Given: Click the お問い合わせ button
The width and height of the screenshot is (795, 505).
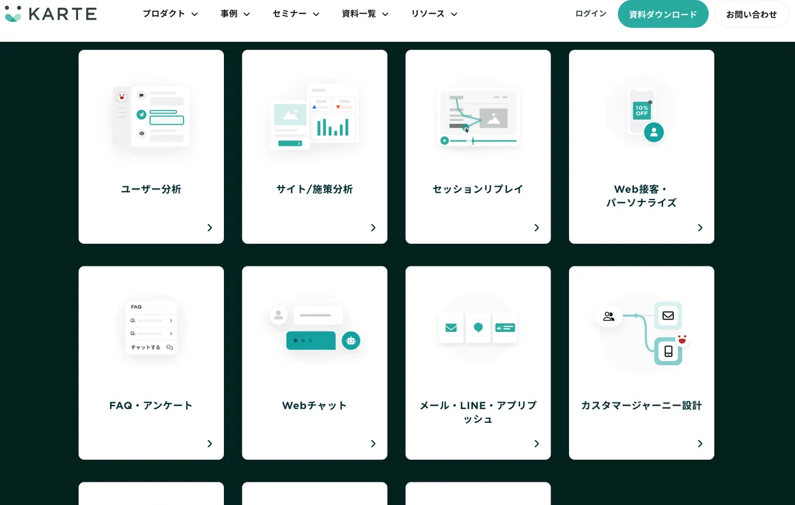Looking at the screenshot, I should pyautogui.click(x=751, y=14).
